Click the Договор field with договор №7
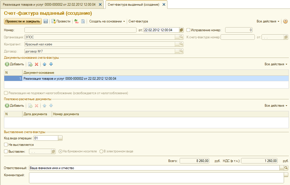Screen dimensions: 290x185 tap(100, 51)
